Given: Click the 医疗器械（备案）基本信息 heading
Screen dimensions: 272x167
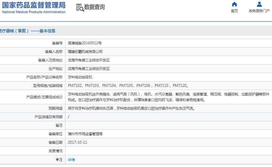Looking at the screenshot, I should click(28, 31).
